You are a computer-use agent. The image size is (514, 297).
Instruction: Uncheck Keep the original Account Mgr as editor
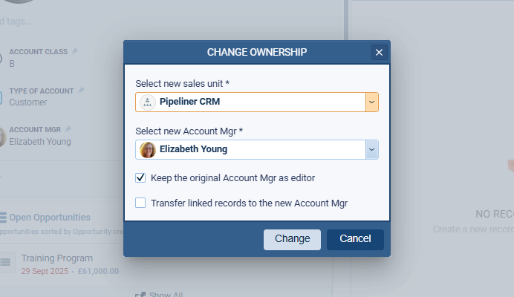[x=140, y=178]
